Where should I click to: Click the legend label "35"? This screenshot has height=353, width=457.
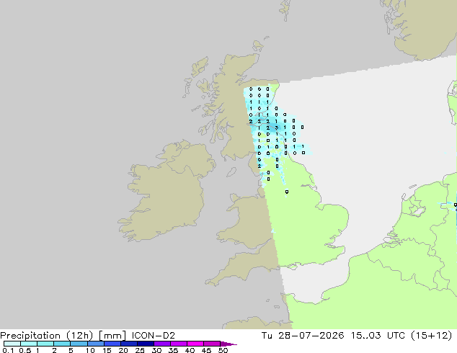point(173,350)
